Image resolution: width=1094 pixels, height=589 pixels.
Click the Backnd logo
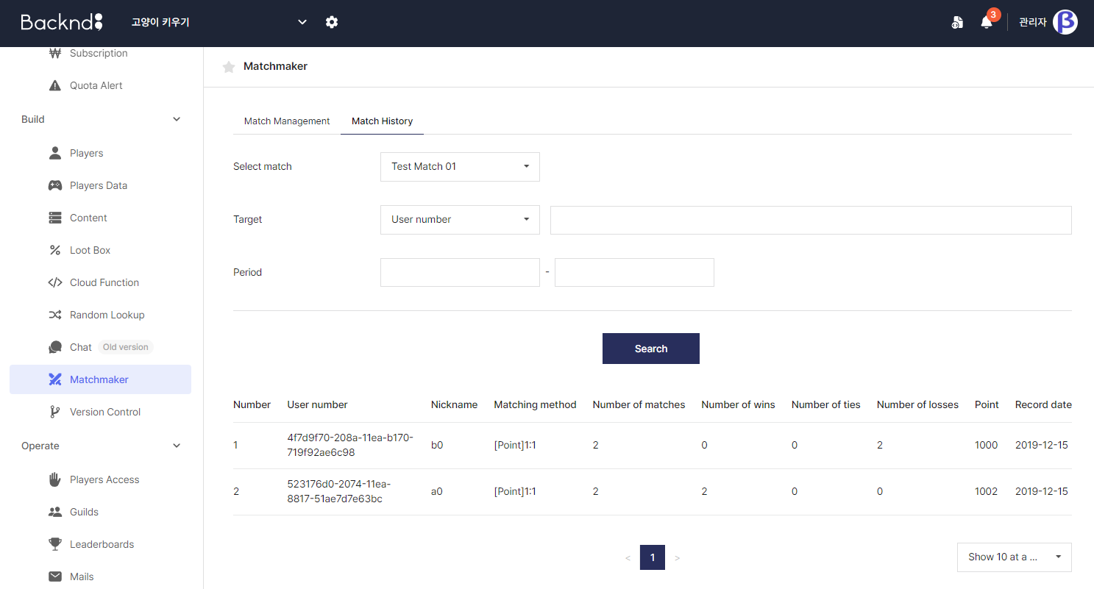click(62, 22)
